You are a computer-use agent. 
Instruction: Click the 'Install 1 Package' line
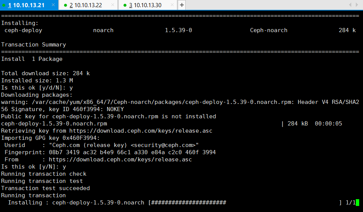[x=32, y=59]
